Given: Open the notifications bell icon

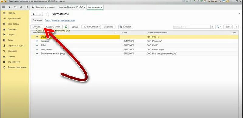Looking at the screenshot, I should (x=27, y=7).
